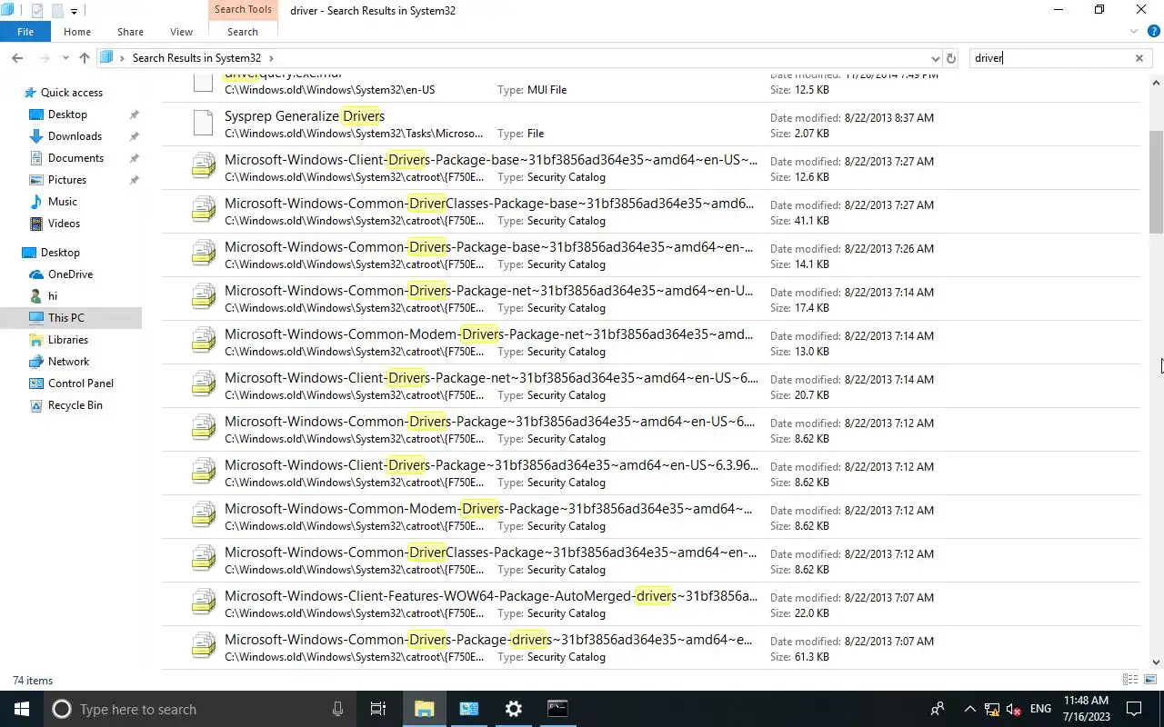
Task: Select Common-Modem-Drivers-Package-net catalog result
Action: click(651, 343)
